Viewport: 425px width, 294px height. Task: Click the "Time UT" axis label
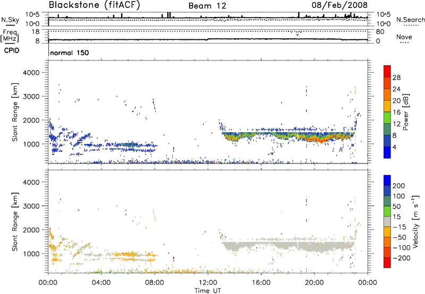coord(208,290)
